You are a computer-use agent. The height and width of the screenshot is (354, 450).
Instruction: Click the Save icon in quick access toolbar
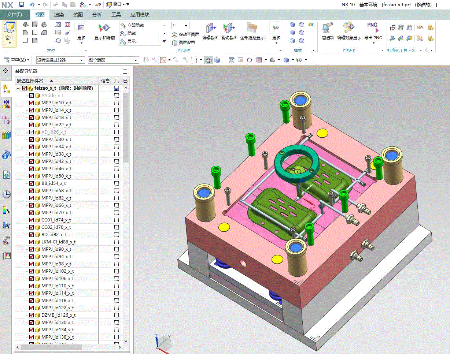pos(22,4)
